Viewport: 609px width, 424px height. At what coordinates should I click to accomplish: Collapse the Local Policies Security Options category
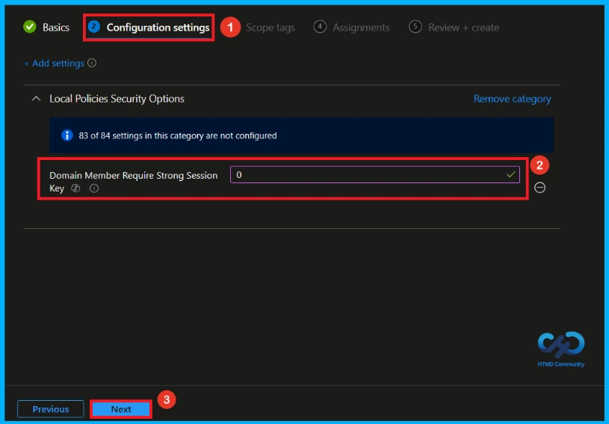[36, 99]
